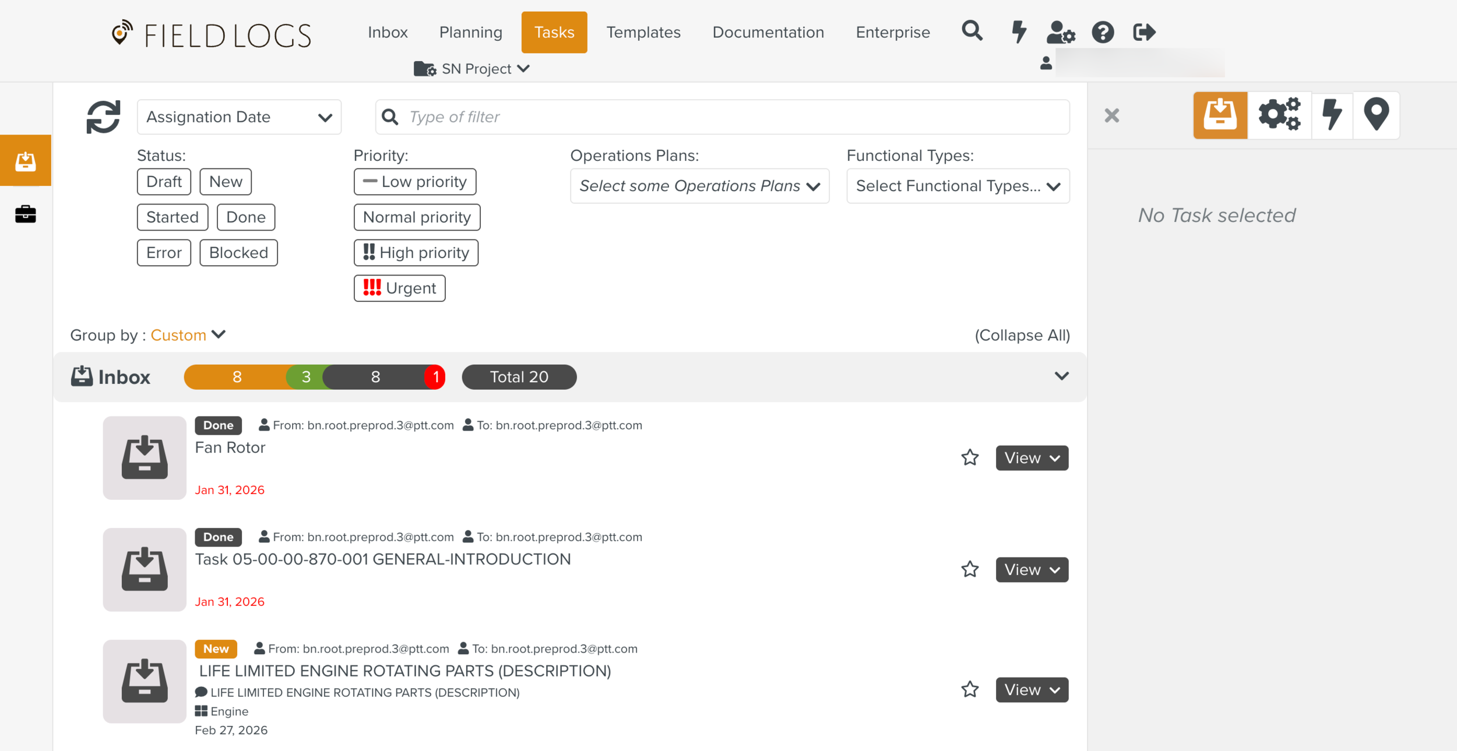Click the logout arrow icon
This screenshot has width=1457, height=751.
[x=1144, y=32]
